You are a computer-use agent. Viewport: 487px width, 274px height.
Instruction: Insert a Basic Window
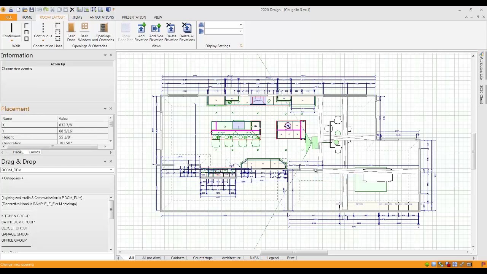(84, 32)
